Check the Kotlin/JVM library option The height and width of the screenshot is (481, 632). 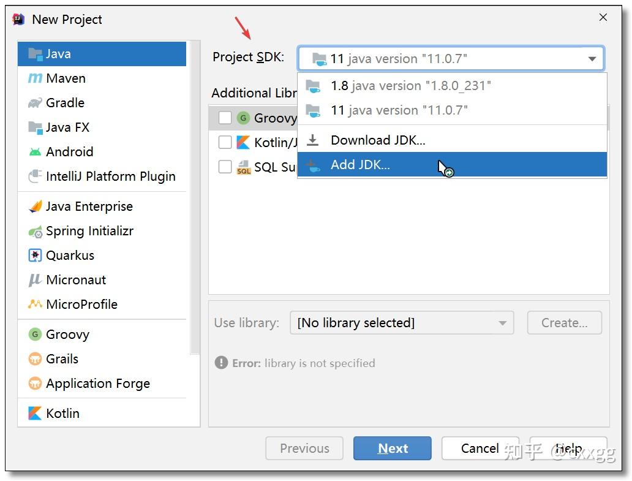(225, 142)
